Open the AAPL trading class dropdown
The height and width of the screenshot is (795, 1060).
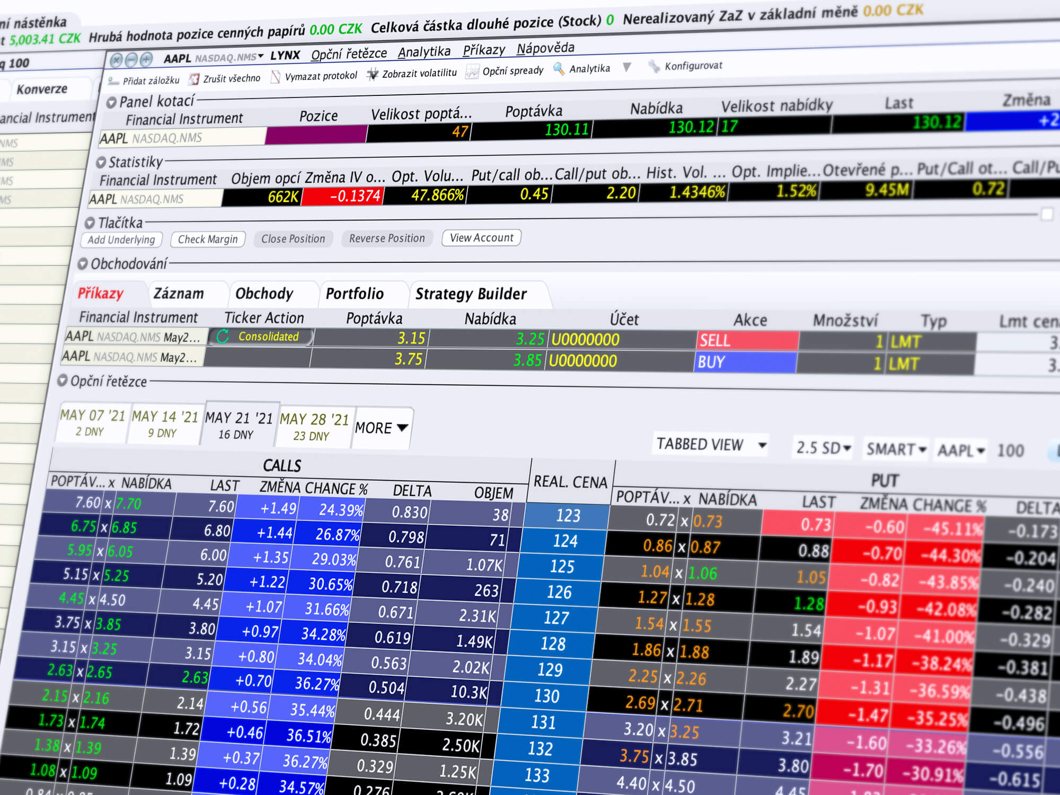pos(960,450)
